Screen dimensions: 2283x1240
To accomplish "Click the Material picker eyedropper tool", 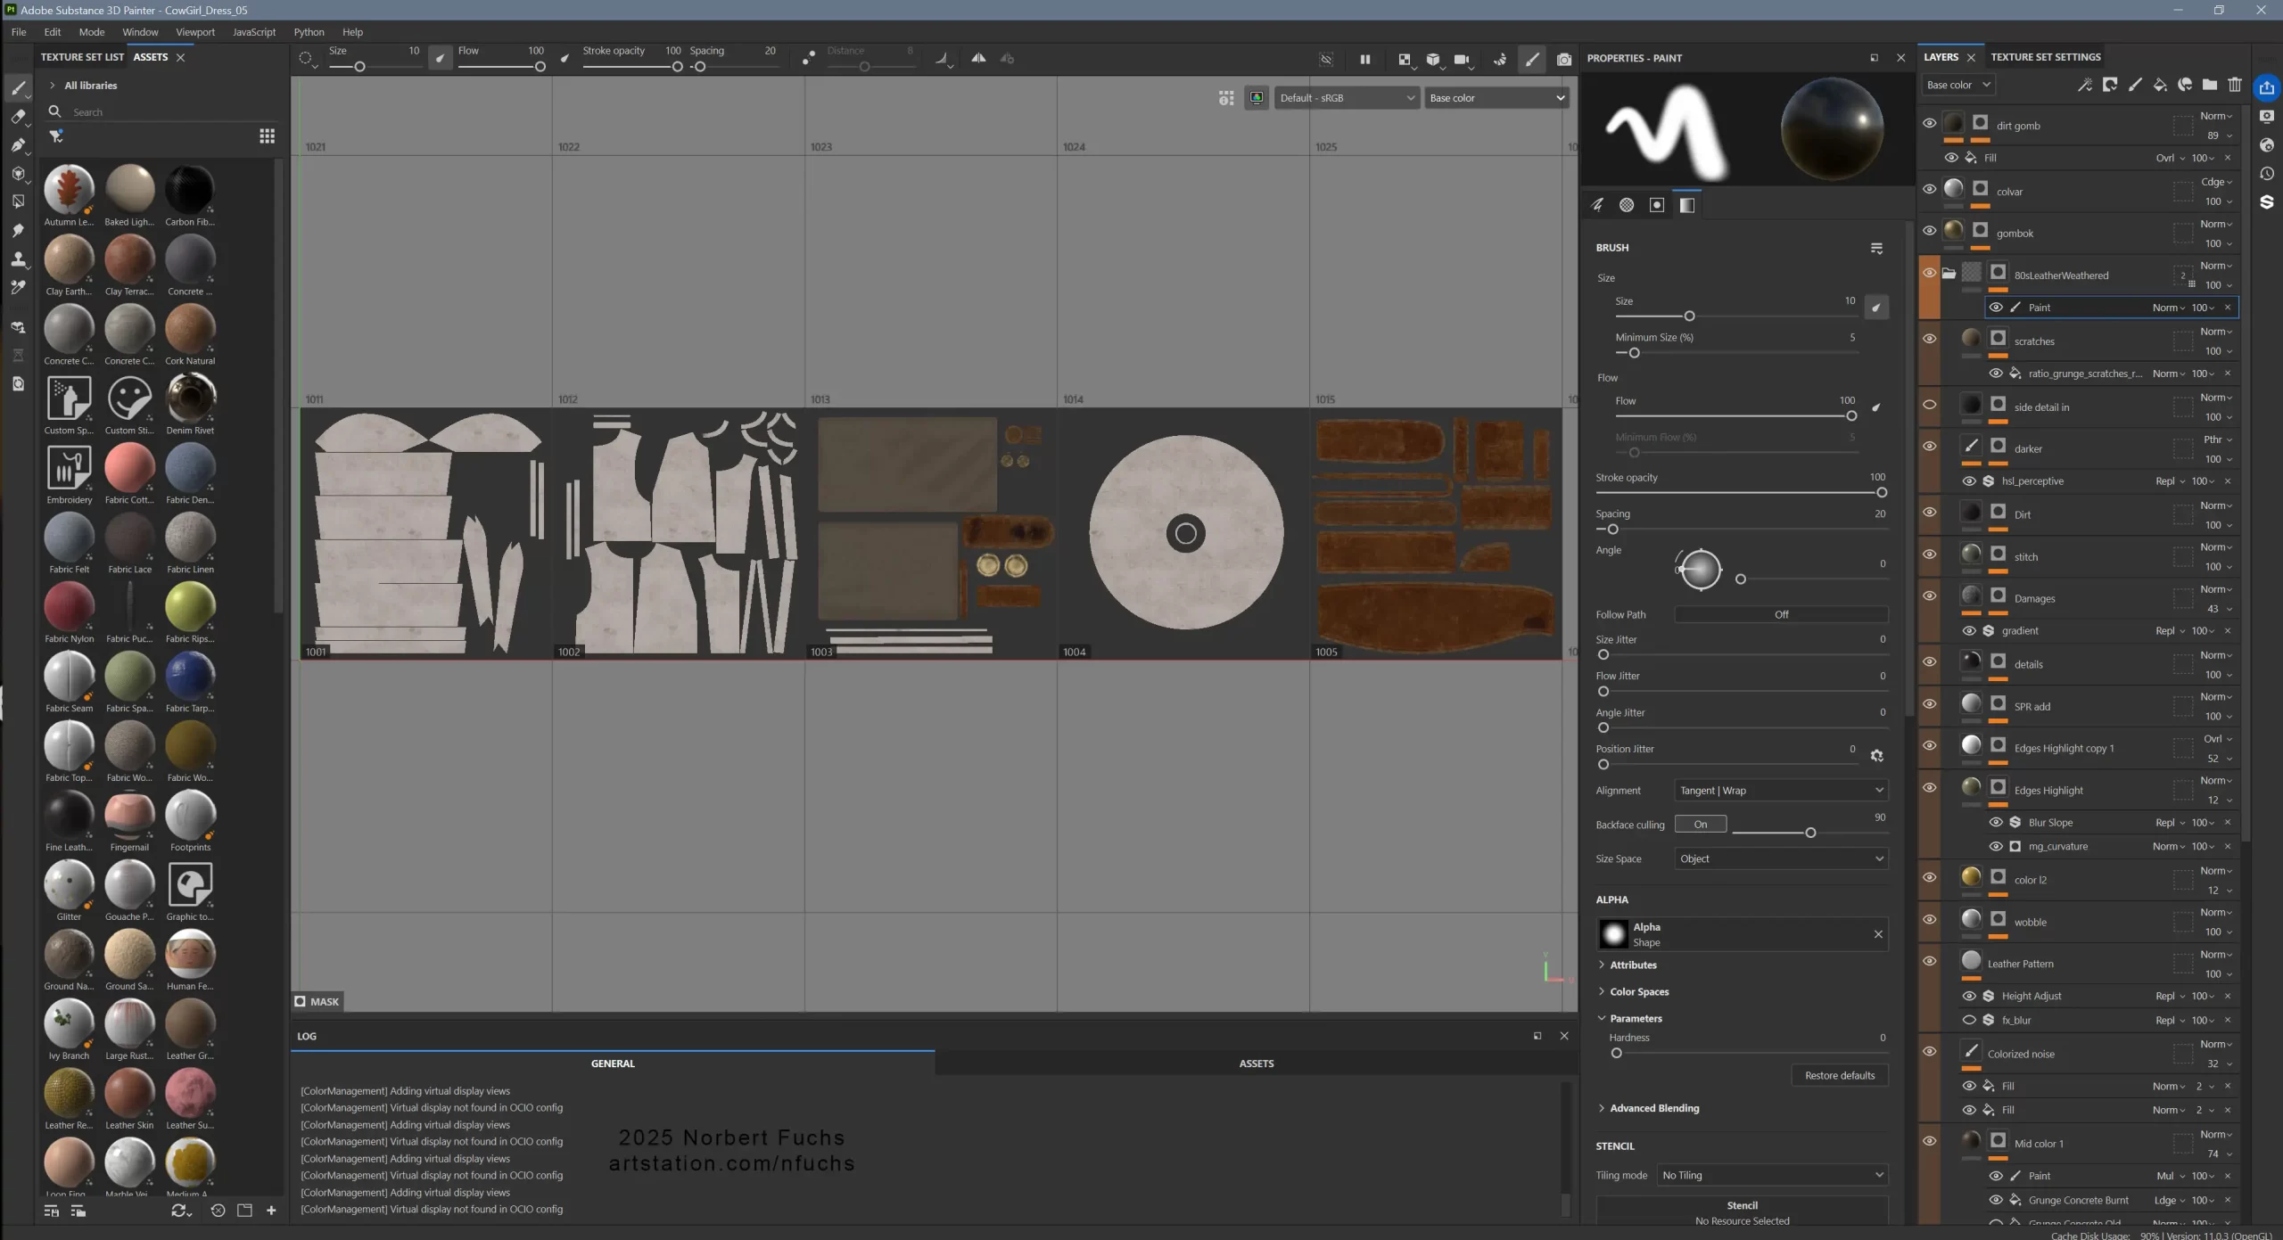I will coord(17,288).
